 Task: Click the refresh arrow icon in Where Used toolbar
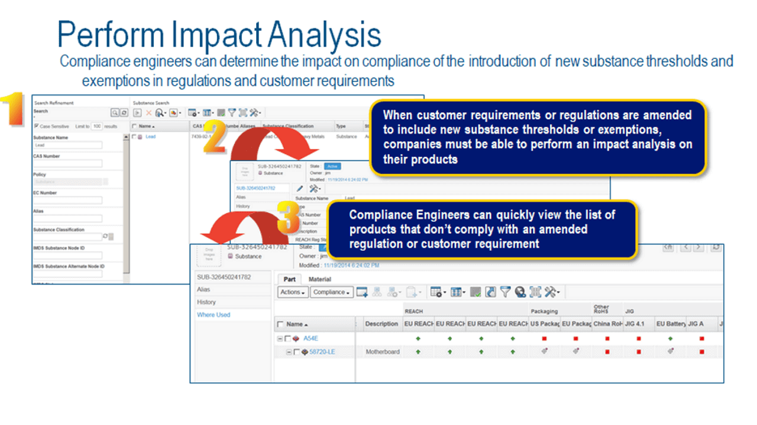490,292
